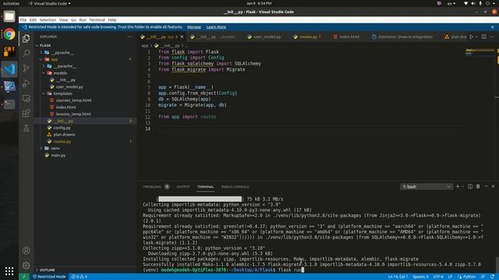
Task: Switch to the DEBUG CONSOLE panel tab
Action: click(235, 187)
